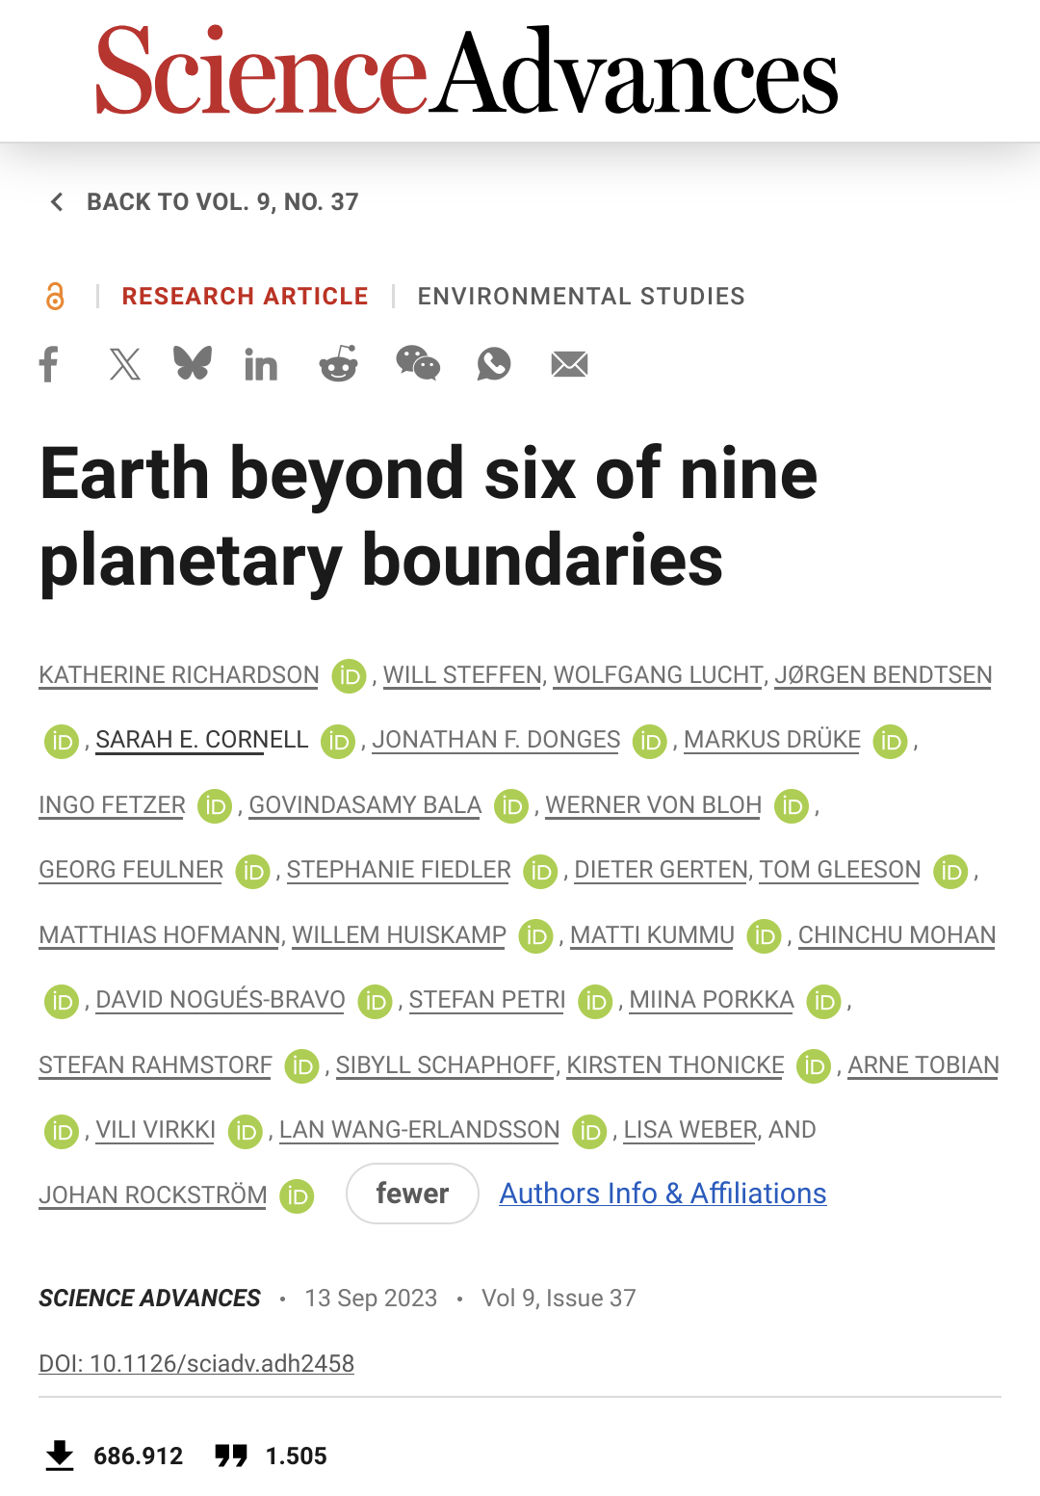Open the Research Article category
The image size is (1040, 1496).
[x=245, y=296]
